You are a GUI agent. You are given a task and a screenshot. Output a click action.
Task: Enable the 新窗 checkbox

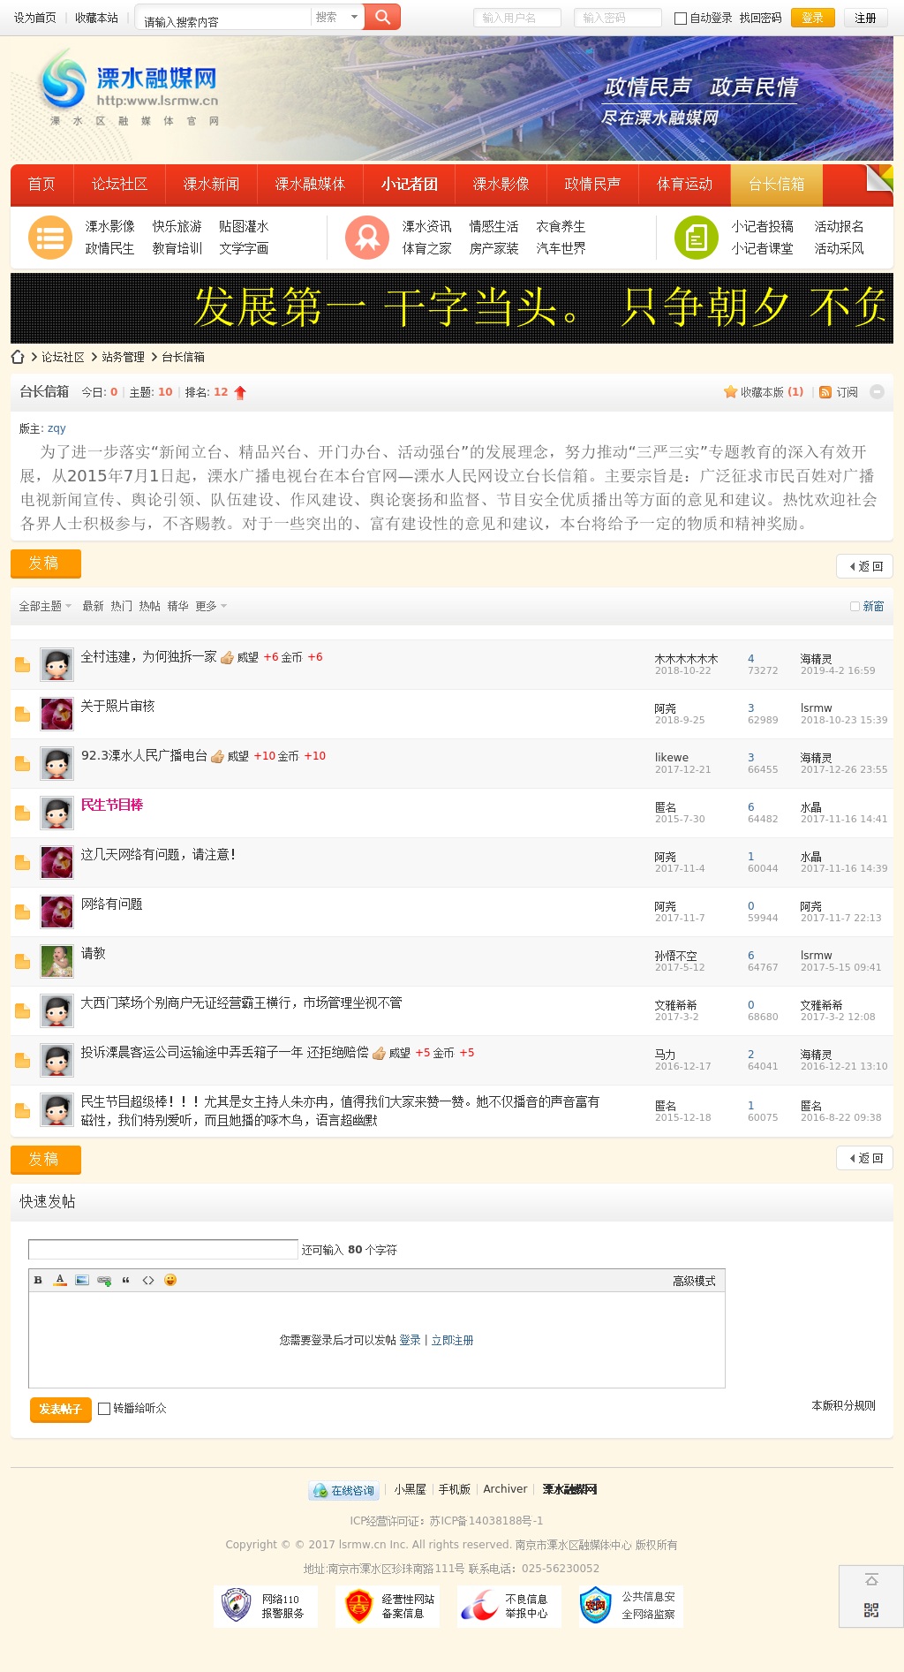point(855,606)
